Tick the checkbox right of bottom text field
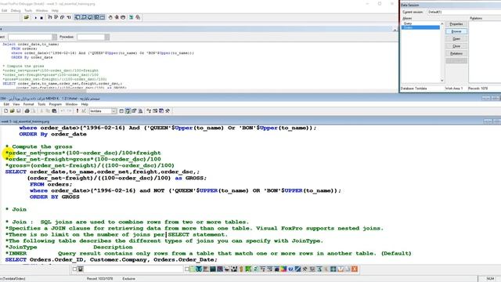501x282 pixels. click(x=187, y=269)
